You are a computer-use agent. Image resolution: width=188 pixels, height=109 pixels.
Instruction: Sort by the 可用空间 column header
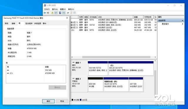148,17
